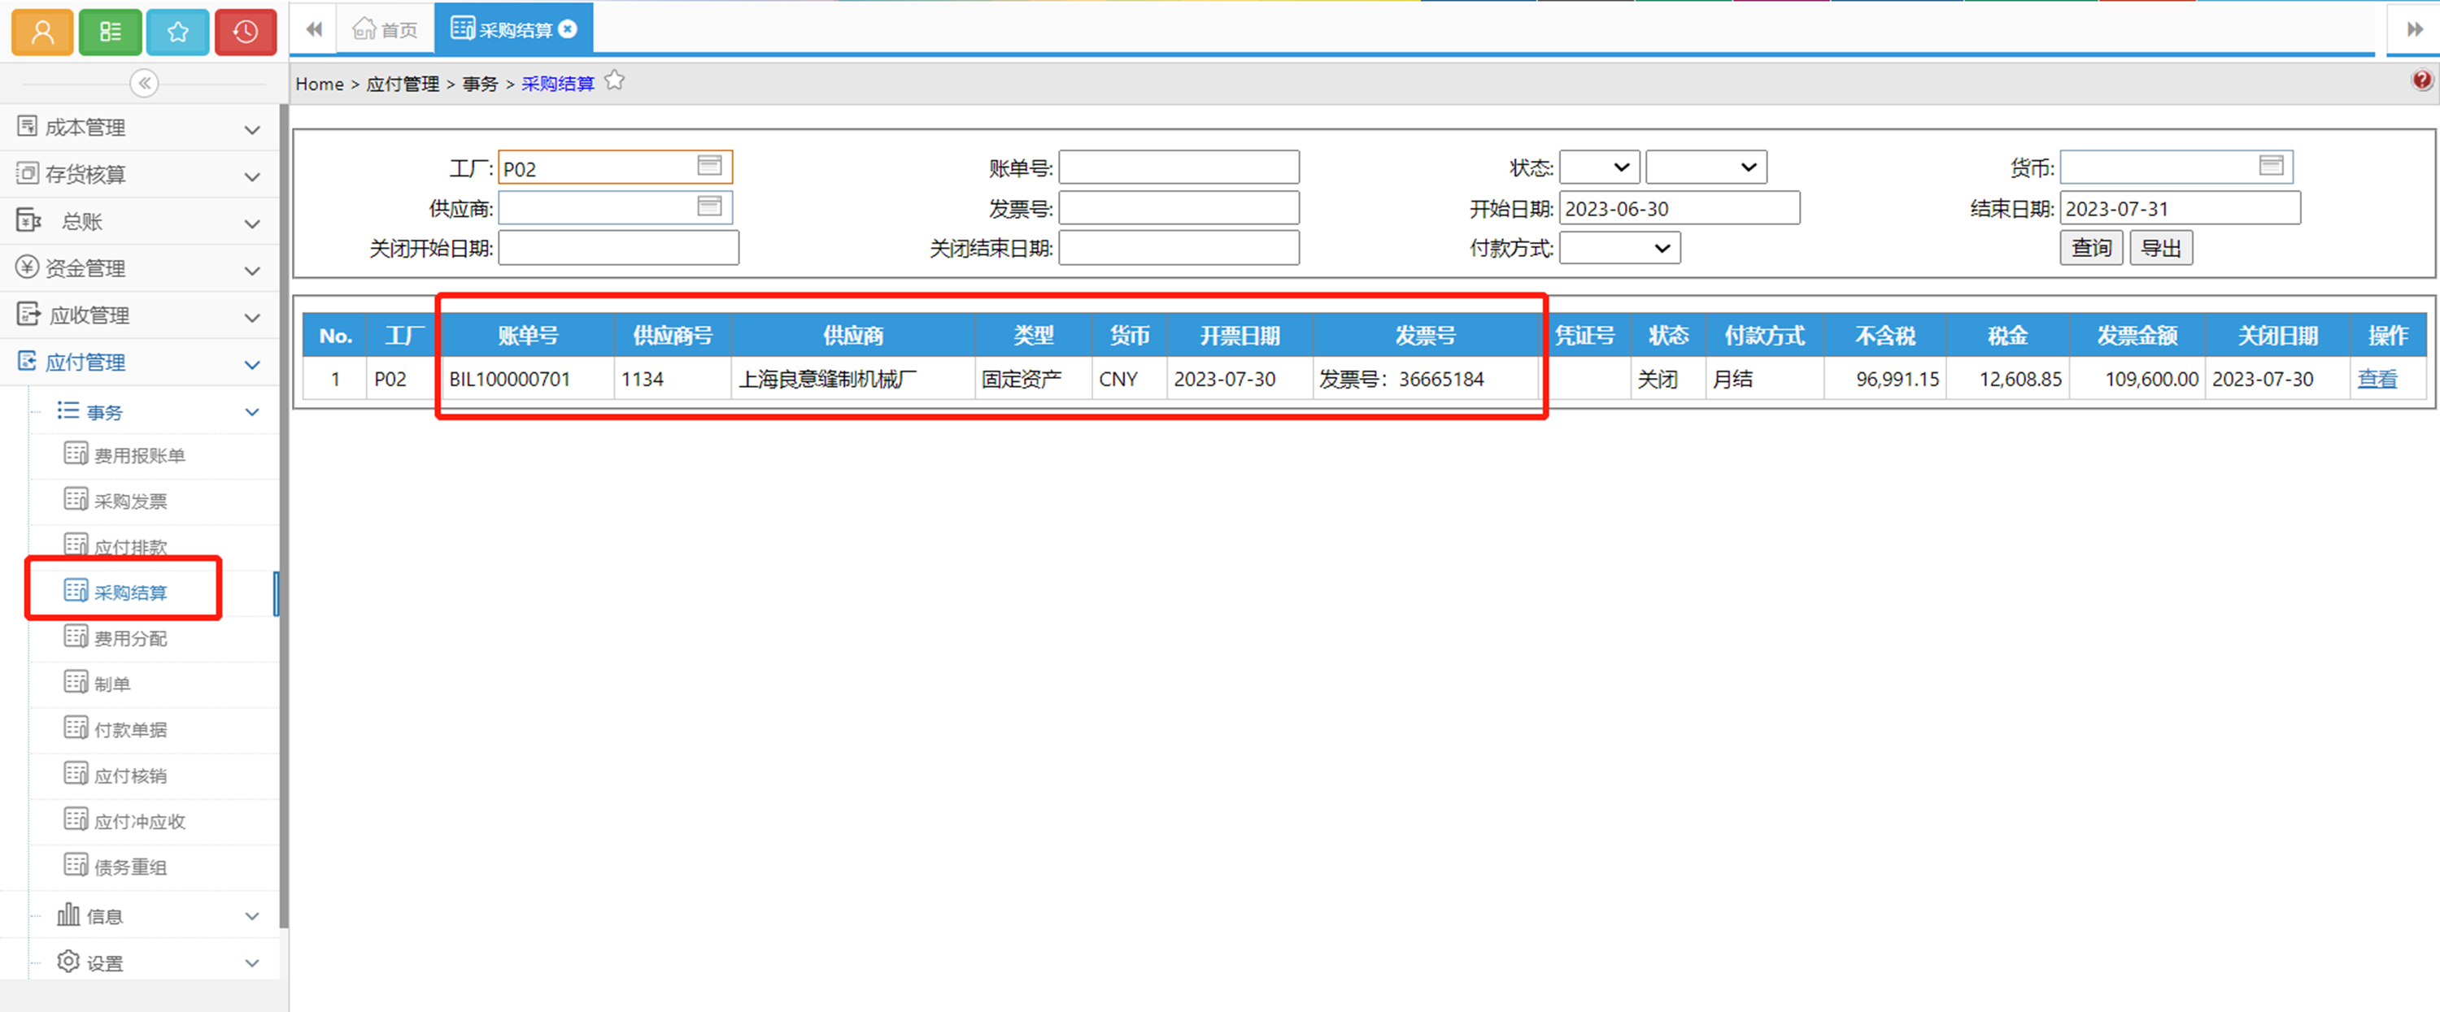Open the red help question icon
Image resolution: width=2440 pixels, height=1012 pixels.
tap(2421, 80)
